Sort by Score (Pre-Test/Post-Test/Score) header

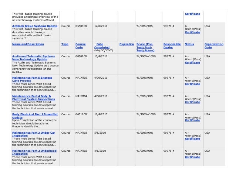pyautogui.click(x=145, y=47)
